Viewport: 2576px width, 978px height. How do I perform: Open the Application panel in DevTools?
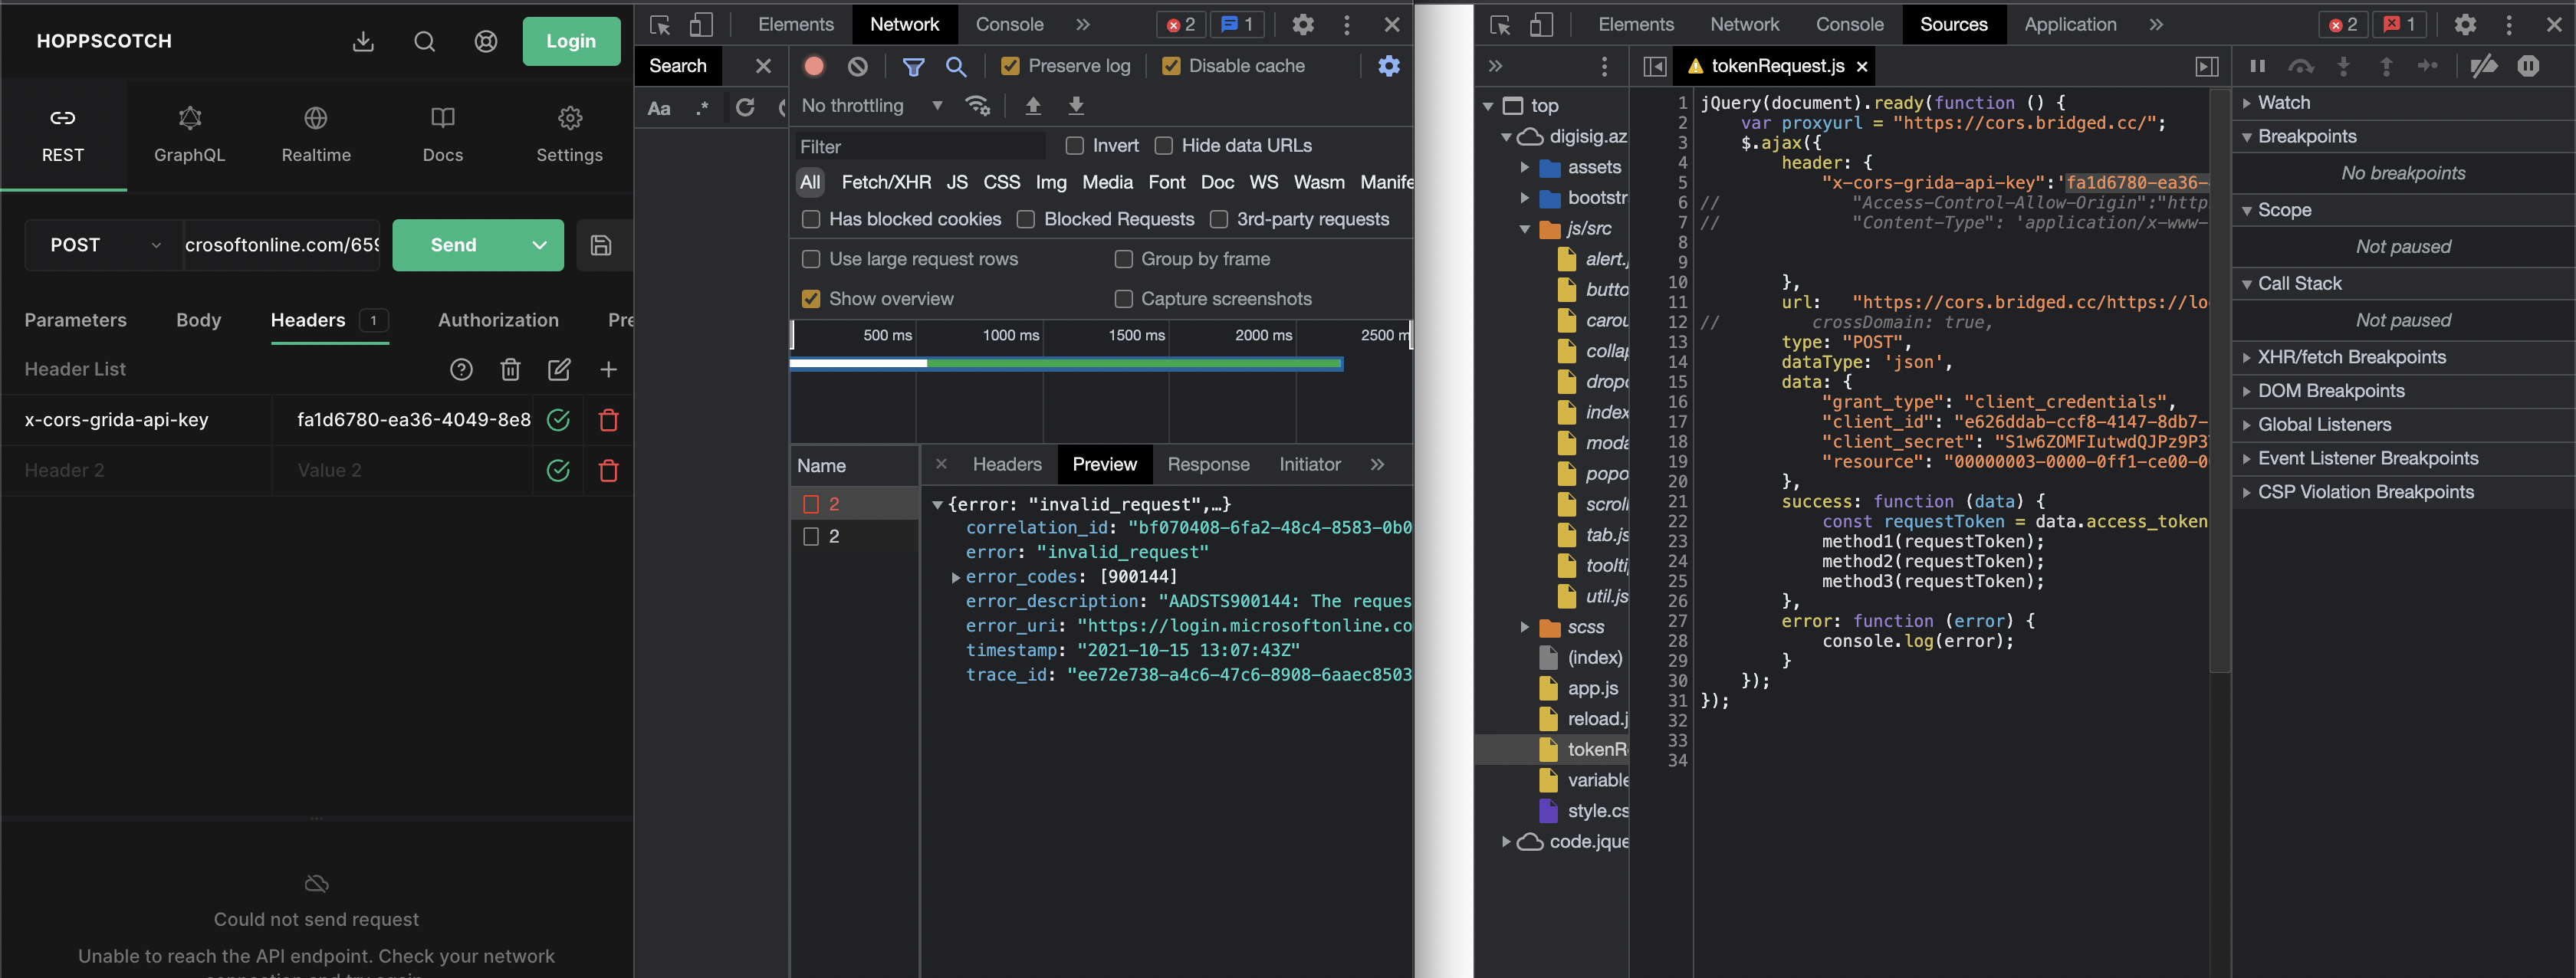click(x=2069, y=24)
